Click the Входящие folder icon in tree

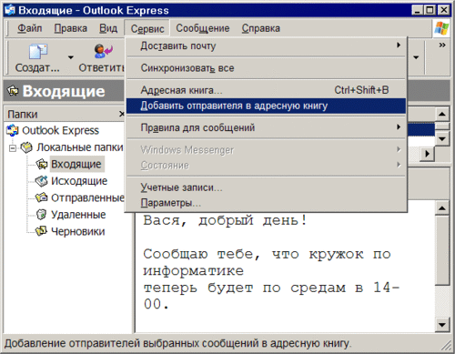click(x=42, y=164)
